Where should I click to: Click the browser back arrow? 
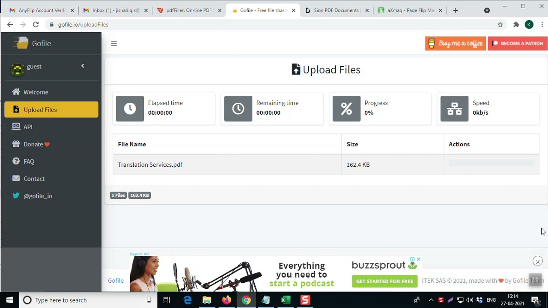click(10, 24)
